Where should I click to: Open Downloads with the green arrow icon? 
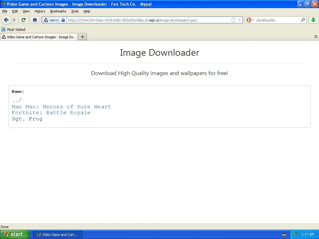[x=313, y=20]
